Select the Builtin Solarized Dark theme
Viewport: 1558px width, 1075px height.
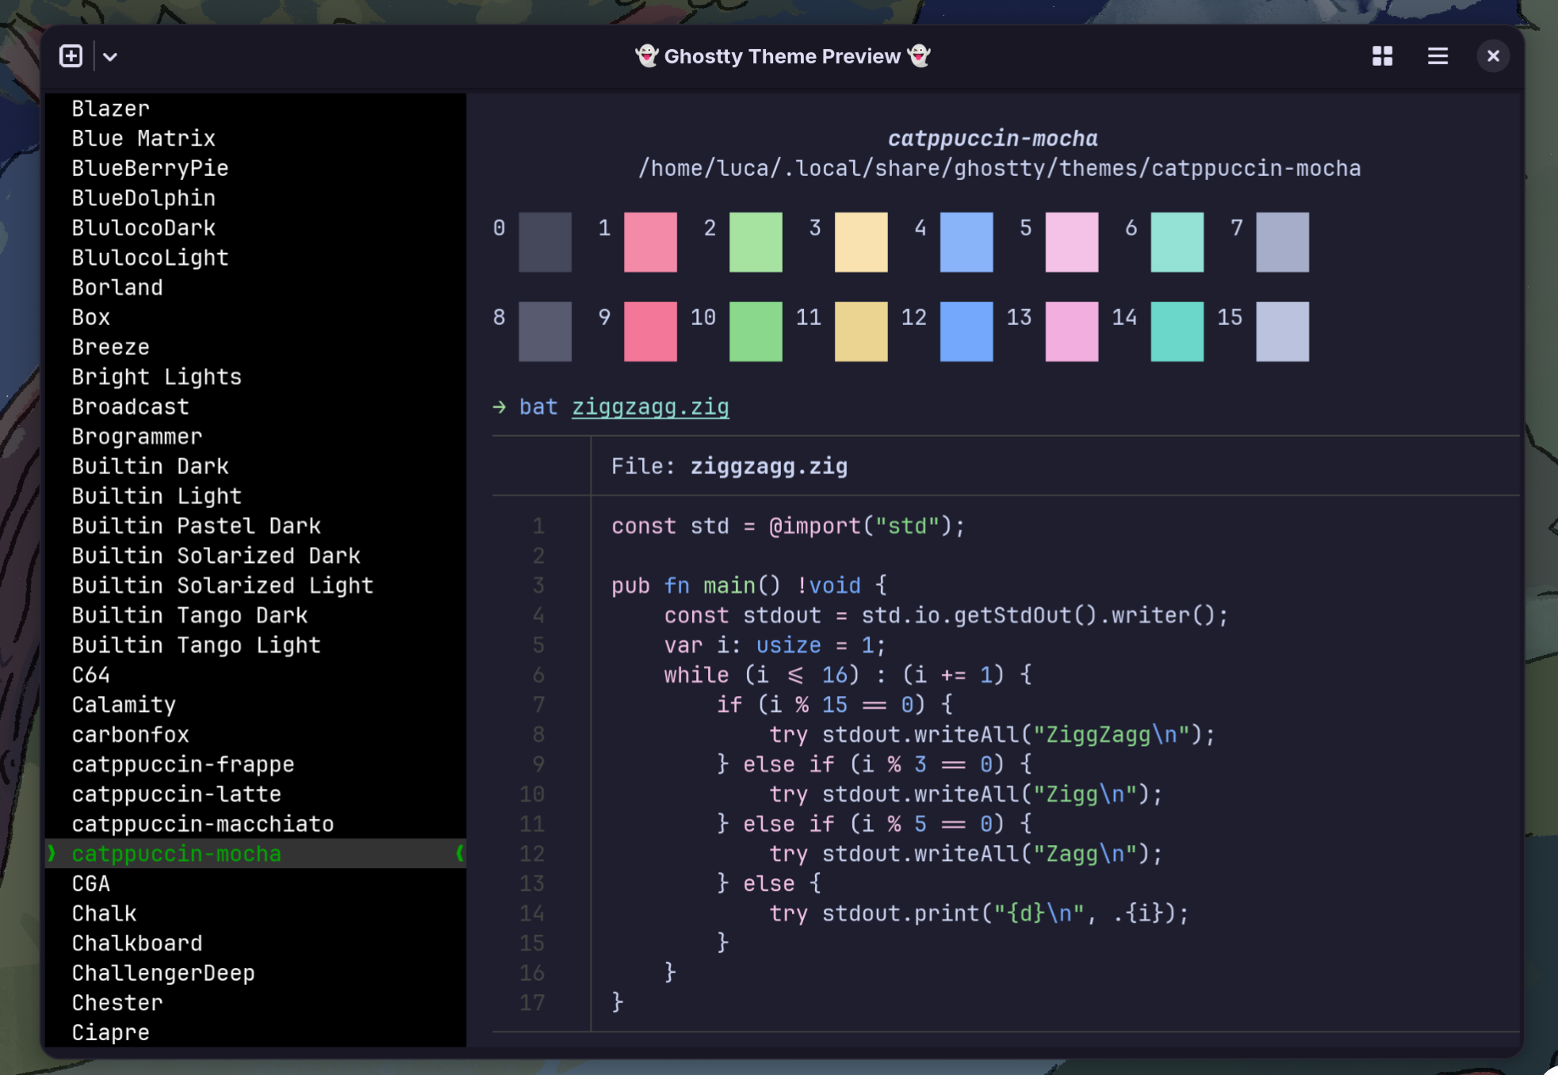click(255, 556)
